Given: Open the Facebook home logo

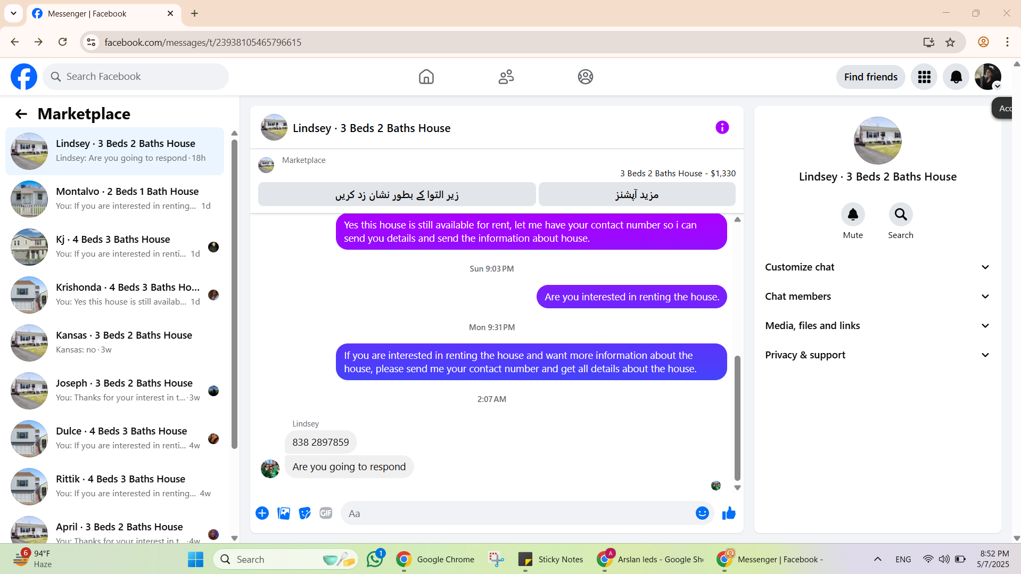Looking at the screenshot, I should 24,77.
